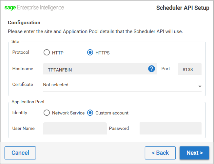Click into the Port field showing 8138
The image size is (214, 164).
point(190,69)
